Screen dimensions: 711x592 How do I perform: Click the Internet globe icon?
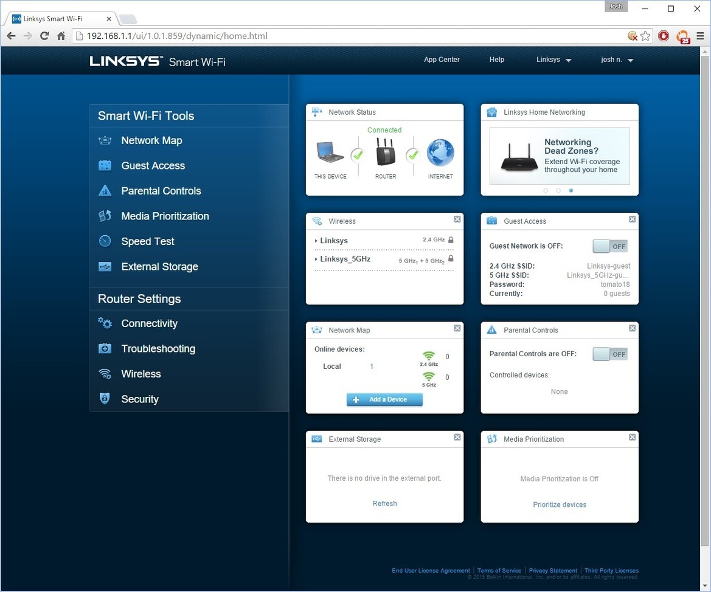(440, 153)
